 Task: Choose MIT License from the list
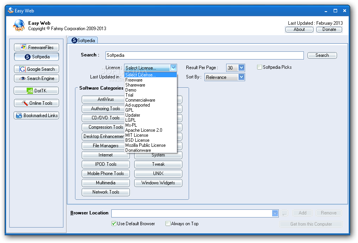(151, 135)
